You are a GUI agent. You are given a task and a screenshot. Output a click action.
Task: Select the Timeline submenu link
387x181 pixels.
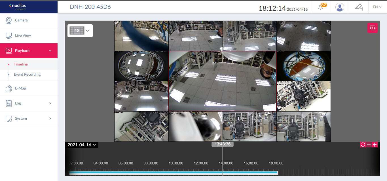point(21,64)
